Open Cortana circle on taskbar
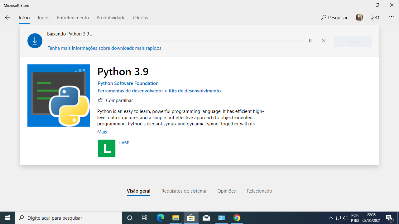The image size is (399, 224). (x=130, y=218)
